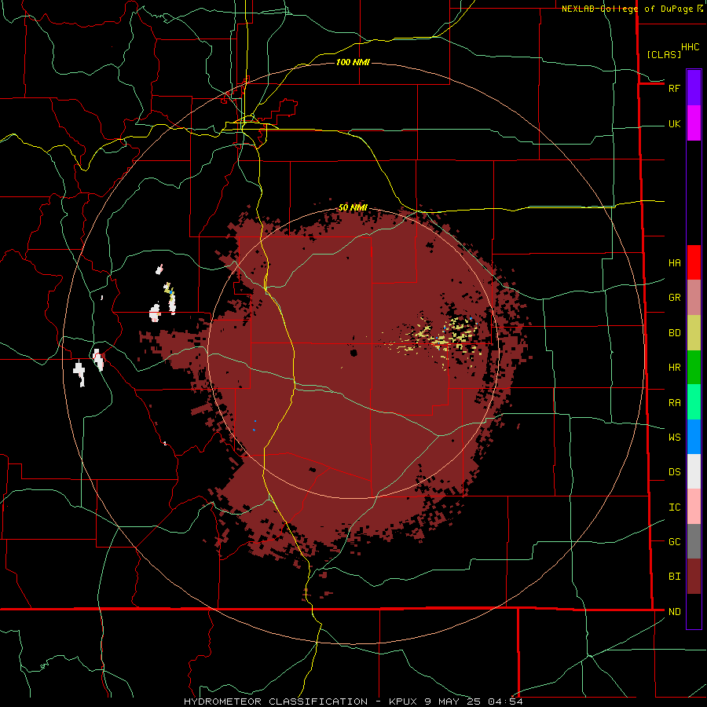Click the HHC product label

pos(691,47)
